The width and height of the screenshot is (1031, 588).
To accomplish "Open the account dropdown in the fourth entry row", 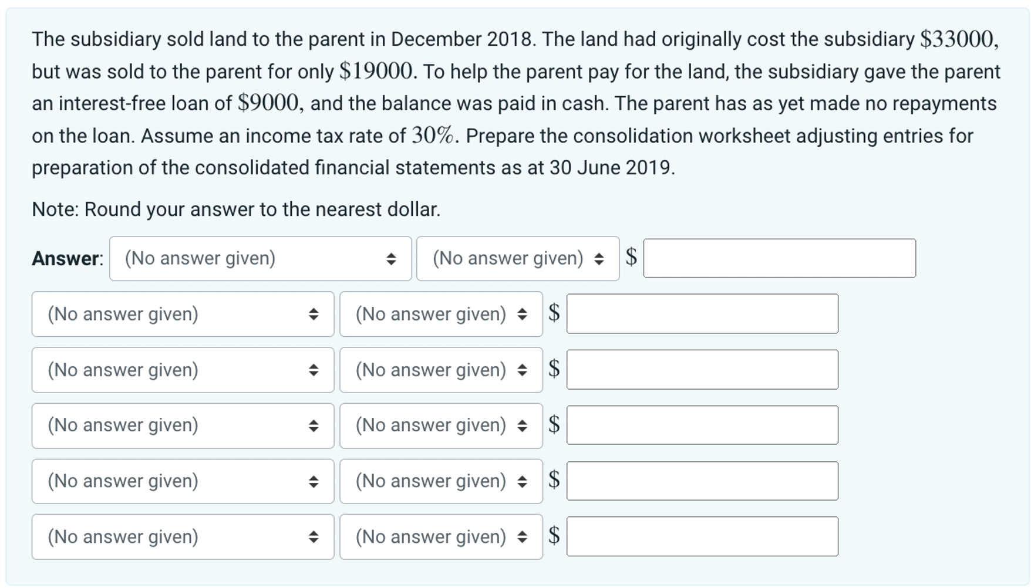I will [182, 425].
